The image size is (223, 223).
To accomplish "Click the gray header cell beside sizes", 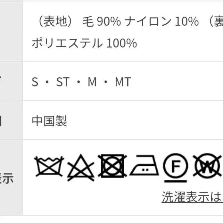I will click(11, 81).
